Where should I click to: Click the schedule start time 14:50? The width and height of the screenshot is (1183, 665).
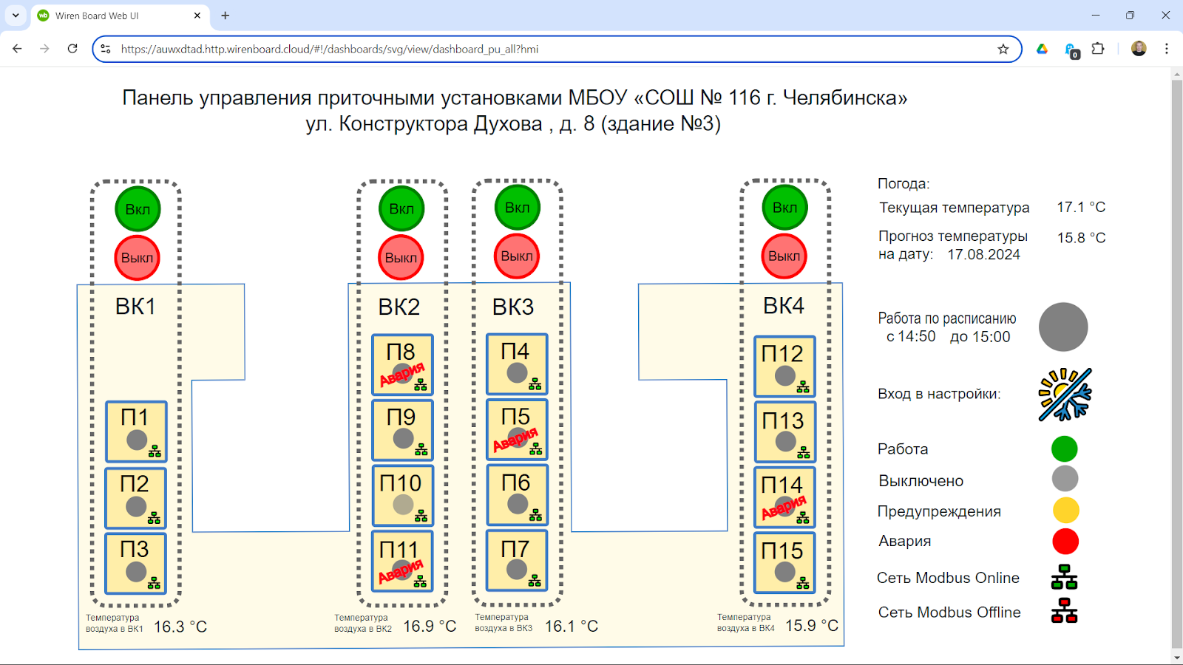[x=917, y=337]
